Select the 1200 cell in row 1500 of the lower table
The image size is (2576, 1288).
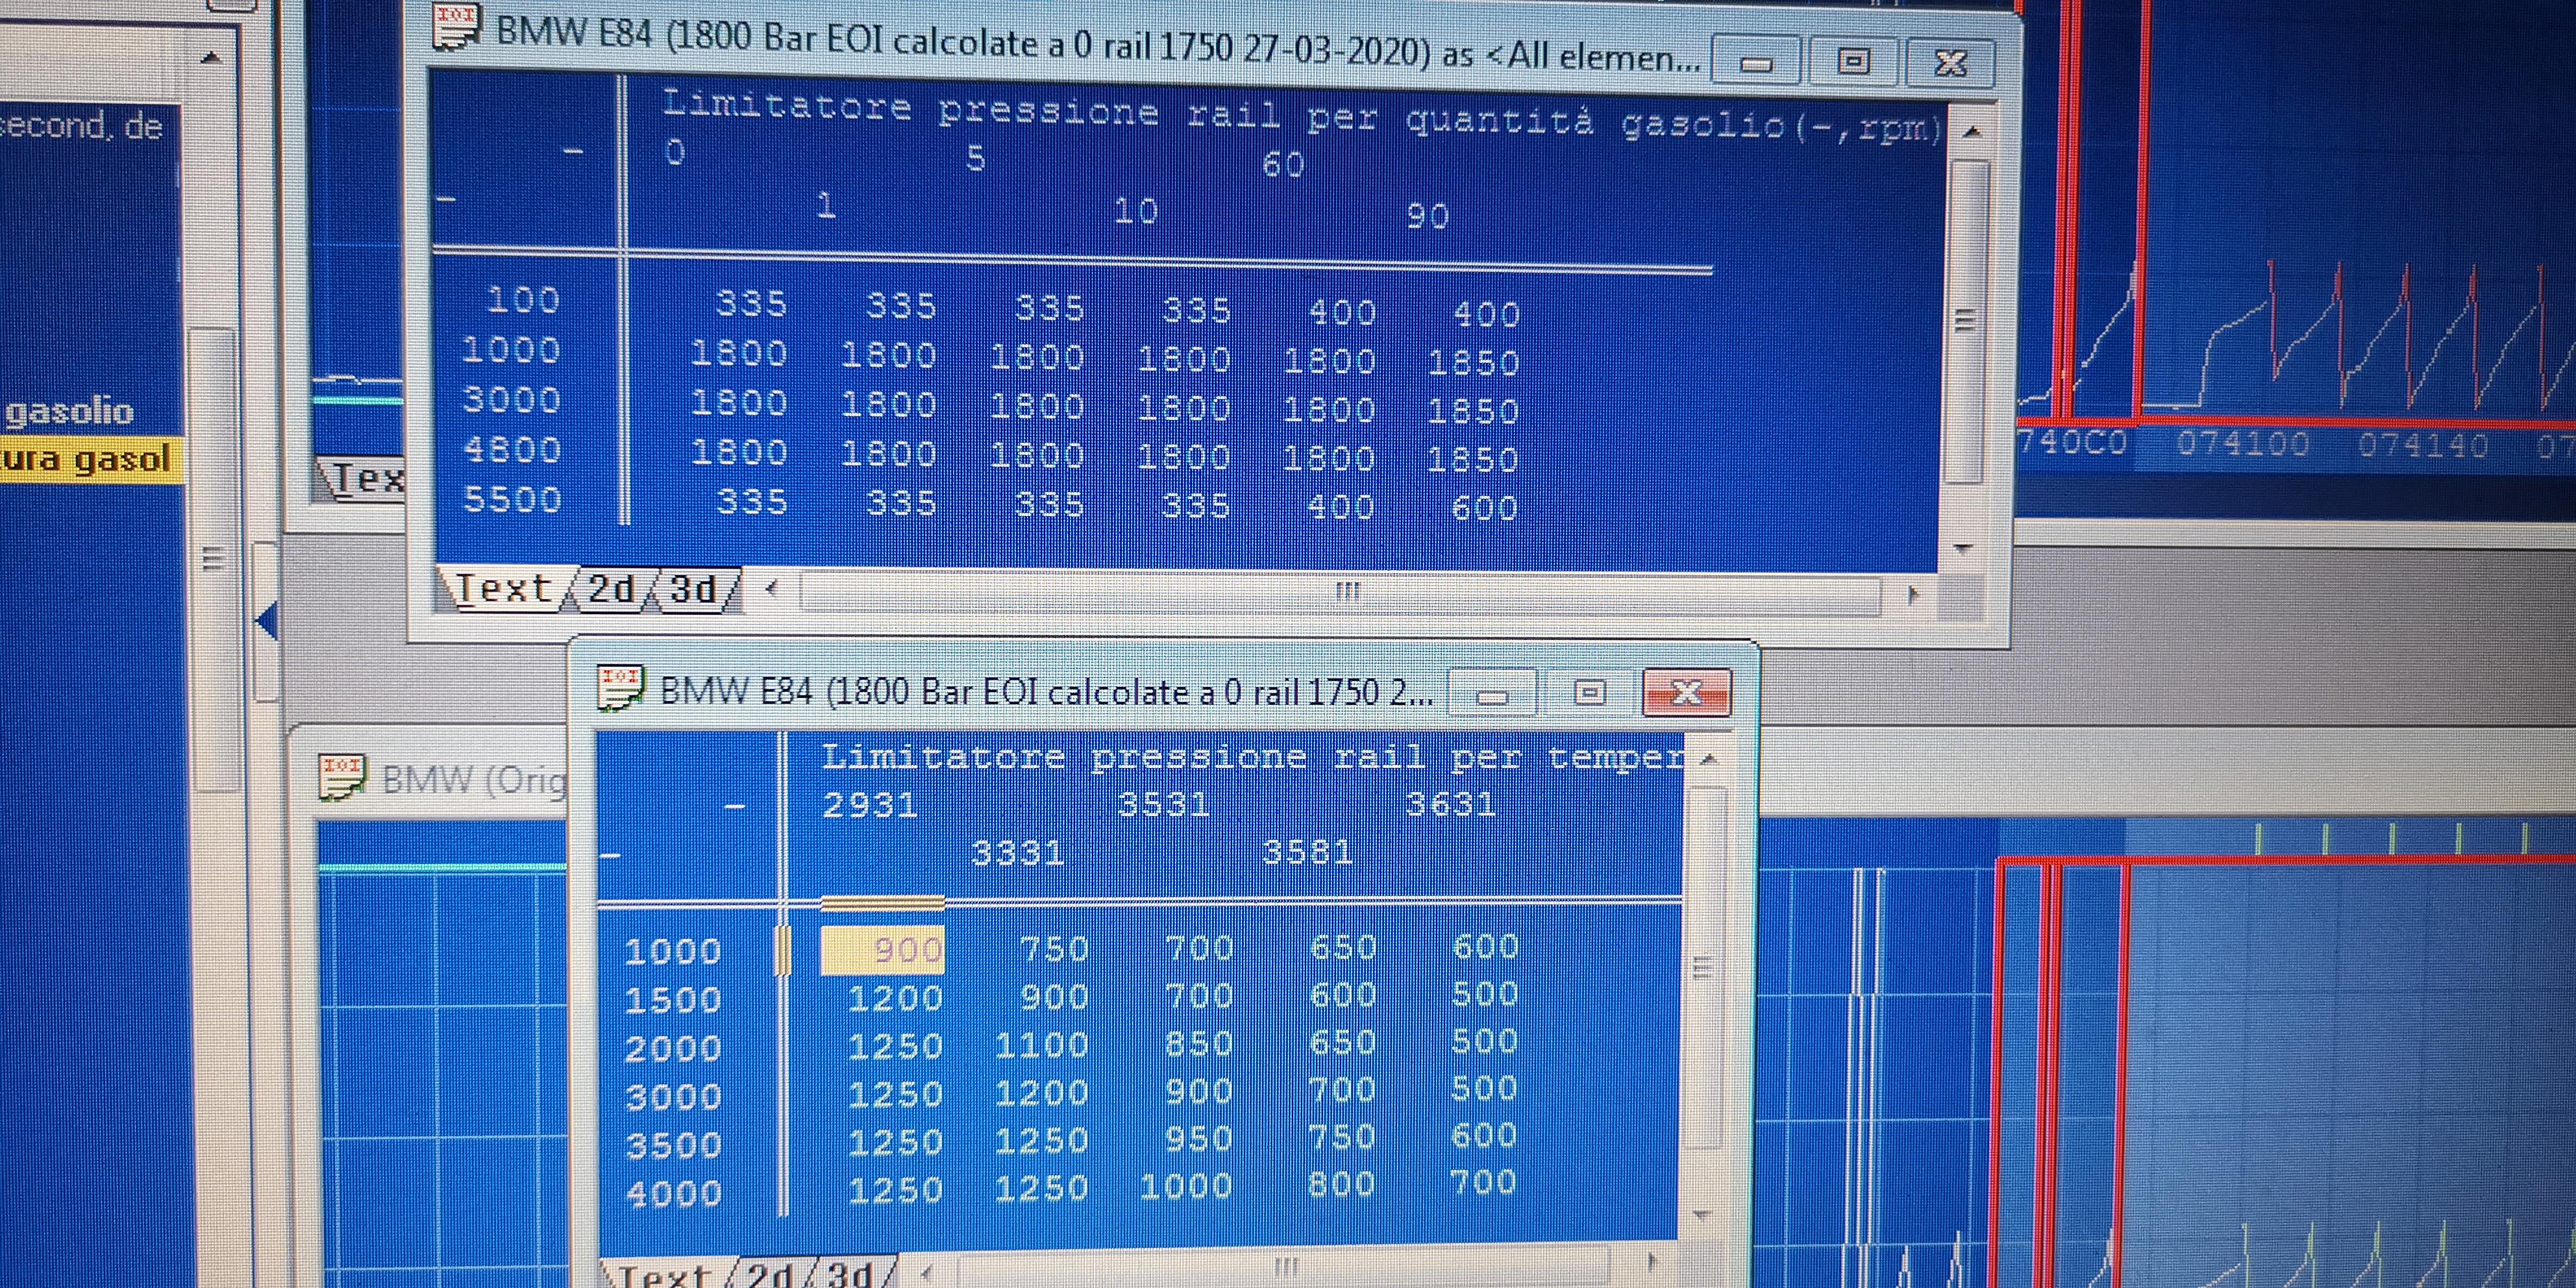pyautogui.click(x=895, y=998)
